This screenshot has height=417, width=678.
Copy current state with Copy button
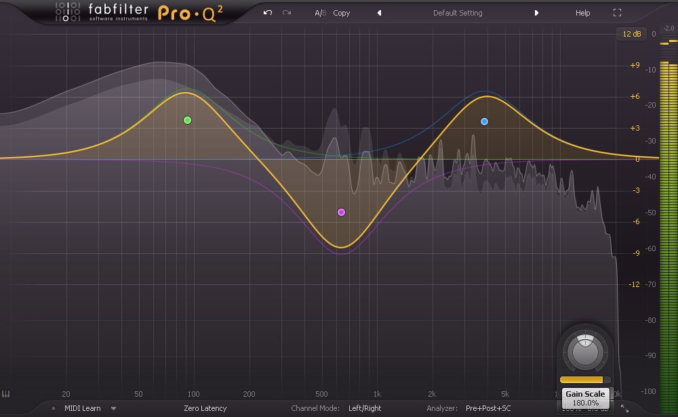(341, 13)
